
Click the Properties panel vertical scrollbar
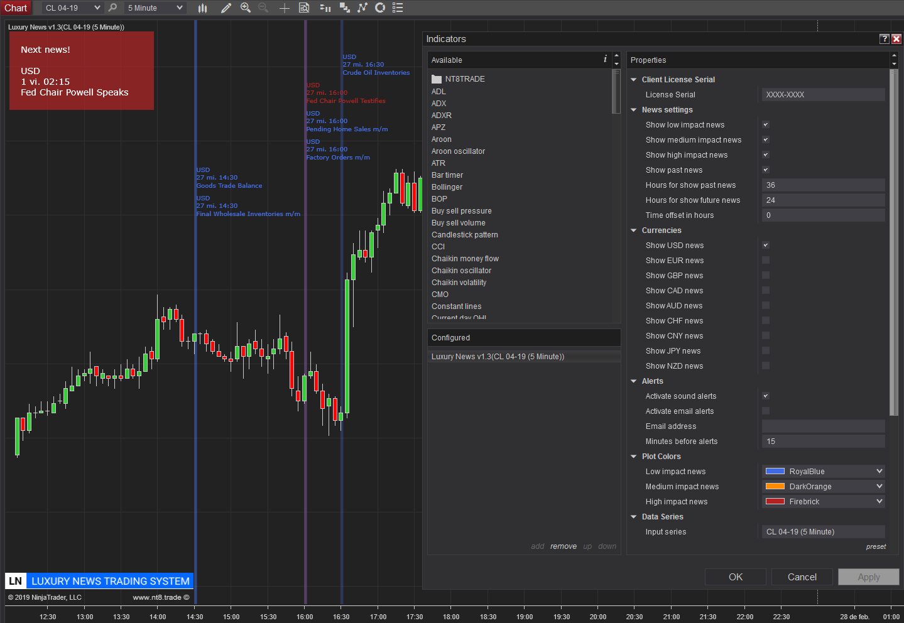[x=894, y=242]
